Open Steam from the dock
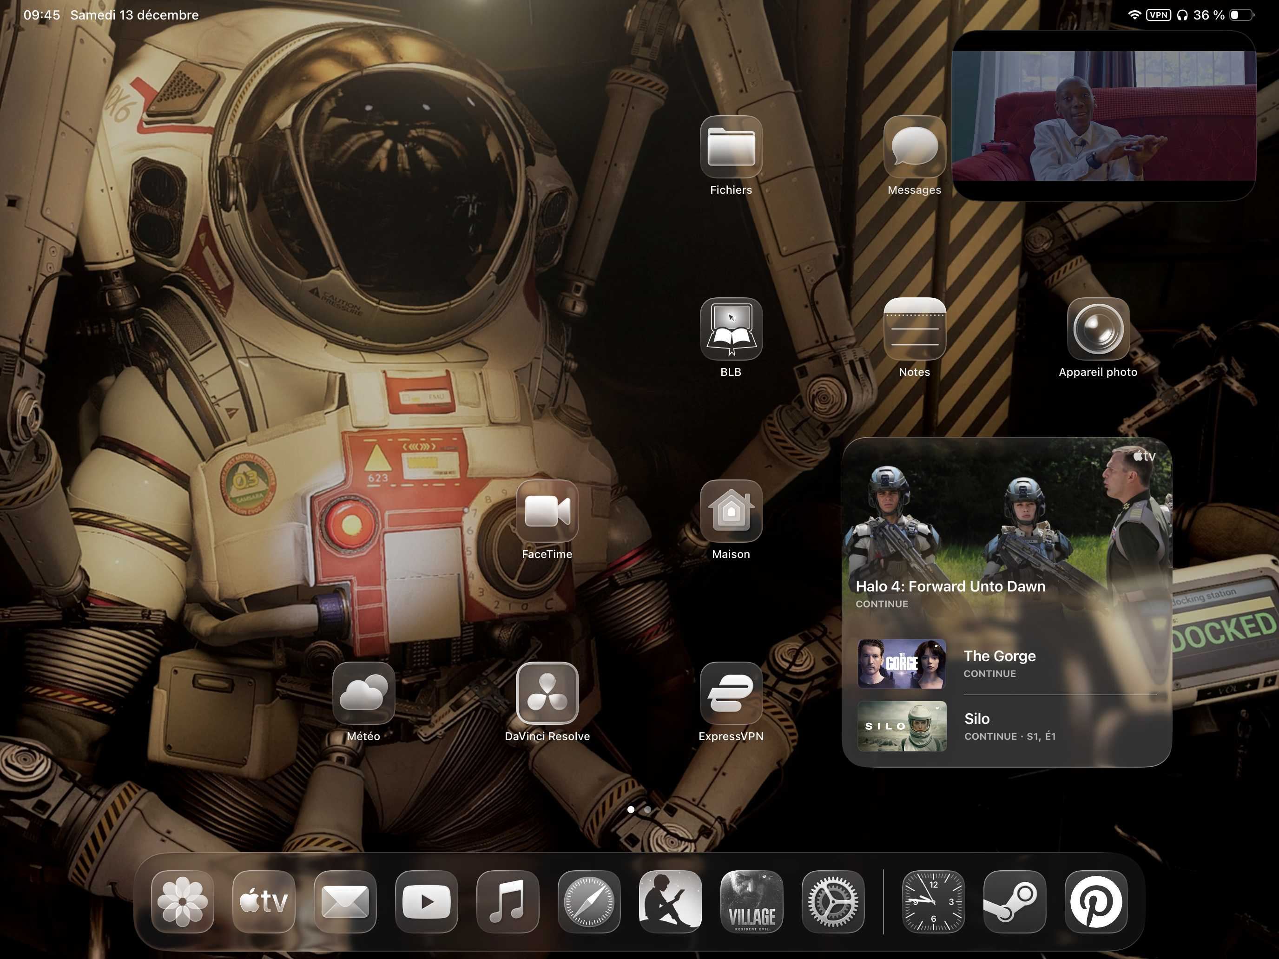This screenshot has height=959, width=1279. click(1014, 901)
